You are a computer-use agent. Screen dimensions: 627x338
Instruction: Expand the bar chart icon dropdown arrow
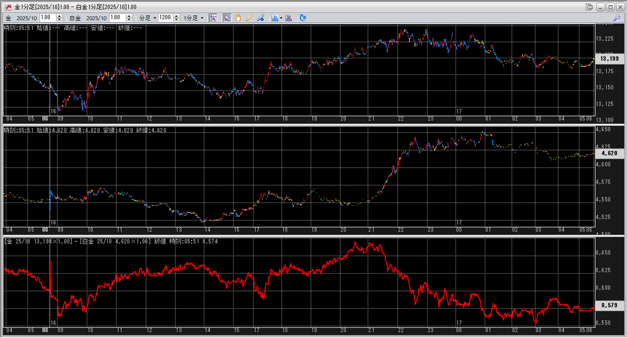click(x=281, y=18)
